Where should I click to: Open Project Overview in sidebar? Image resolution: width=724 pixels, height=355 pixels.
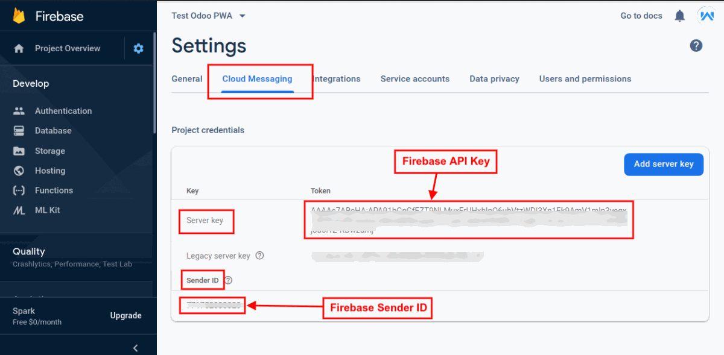coord(68,48)
